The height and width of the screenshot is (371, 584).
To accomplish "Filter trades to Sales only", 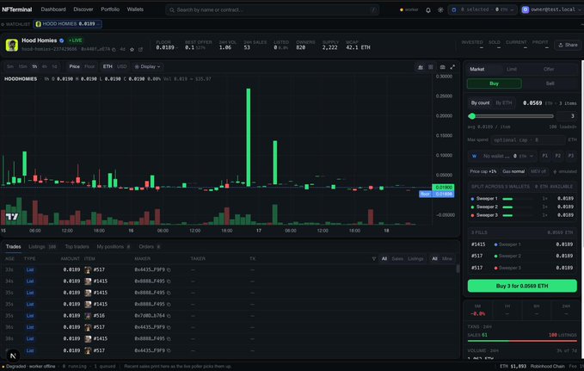I will pyautogui.click(x=397, y=259).
